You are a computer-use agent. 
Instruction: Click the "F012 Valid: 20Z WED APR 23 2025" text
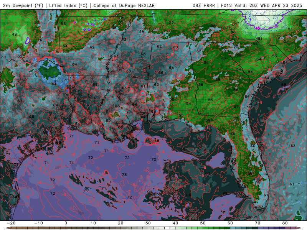[261, 5]
